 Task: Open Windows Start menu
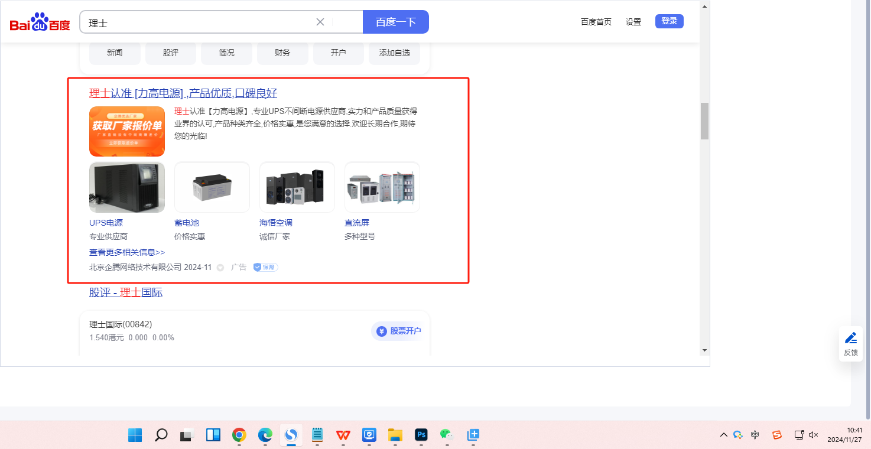[135, 435]
